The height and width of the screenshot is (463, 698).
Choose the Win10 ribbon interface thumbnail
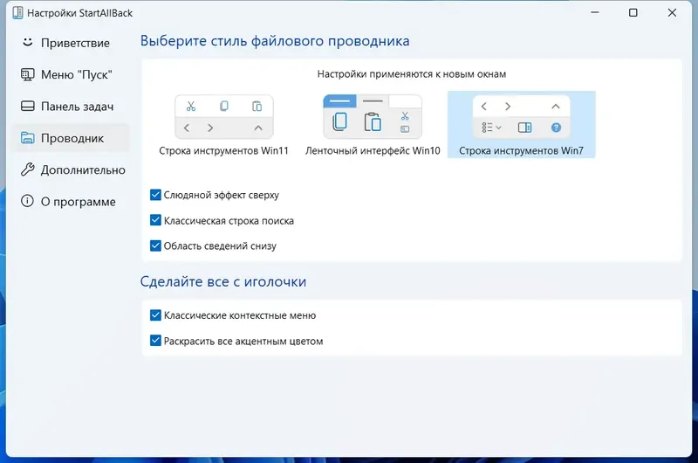point(373,117)
